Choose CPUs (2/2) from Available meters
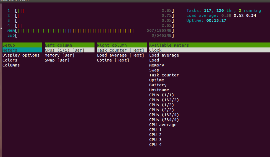The height and width of the screenshot is (157, 270). pyautogui.click(x=161, y=110)
